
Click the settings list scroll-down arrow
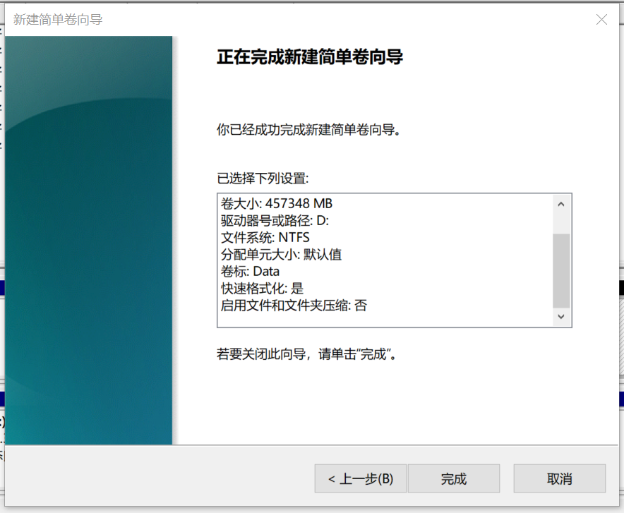pos(561,317)
